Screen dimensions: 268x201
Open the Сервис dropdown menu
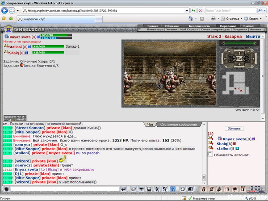pyautogui.click(x=253, y=19)
